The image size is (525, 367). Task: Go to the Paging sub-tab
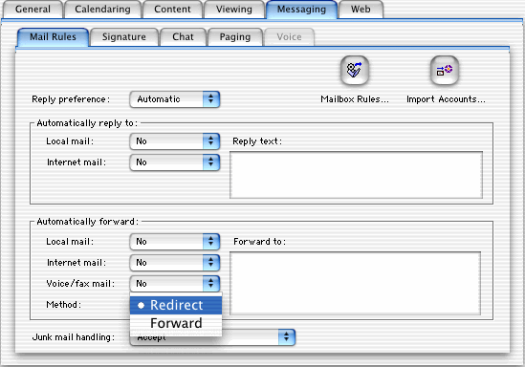(235, 37)
